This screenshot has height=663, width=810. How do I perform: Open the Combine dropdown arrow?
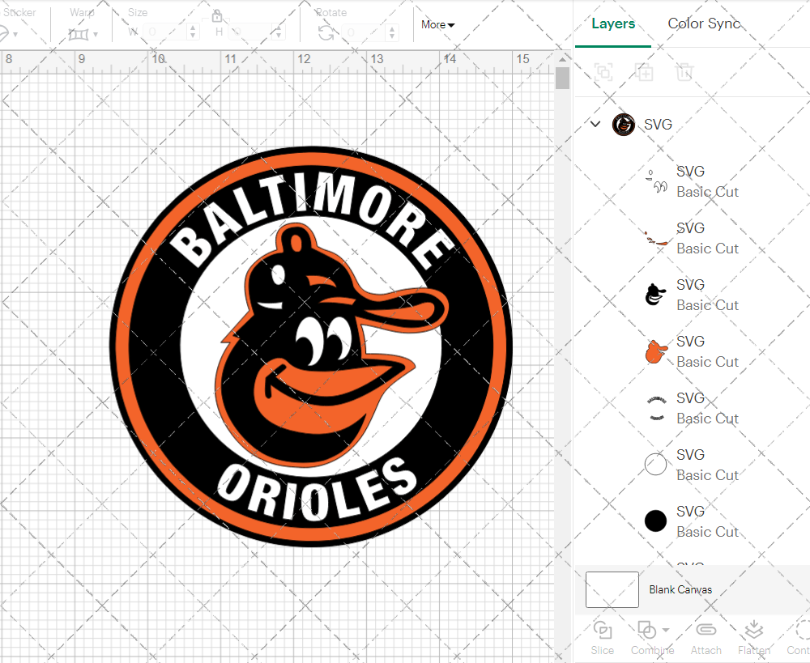click(666, 630)
